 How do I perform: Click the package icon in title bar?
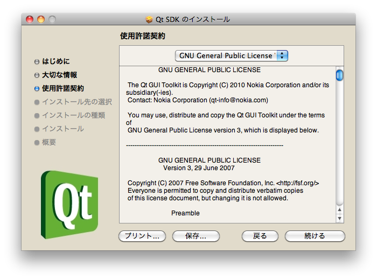click(149, 19)
